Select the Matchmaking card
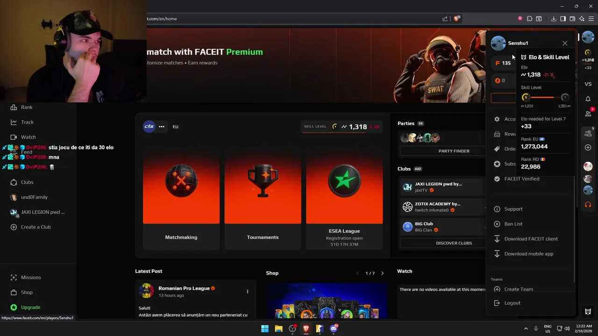This screenshot has width=598, height=336. 181,200
